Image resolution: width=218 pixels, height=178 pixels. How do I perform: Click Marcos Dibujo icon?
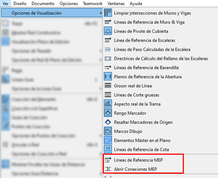pyautogui.click(x=108, y=131)
